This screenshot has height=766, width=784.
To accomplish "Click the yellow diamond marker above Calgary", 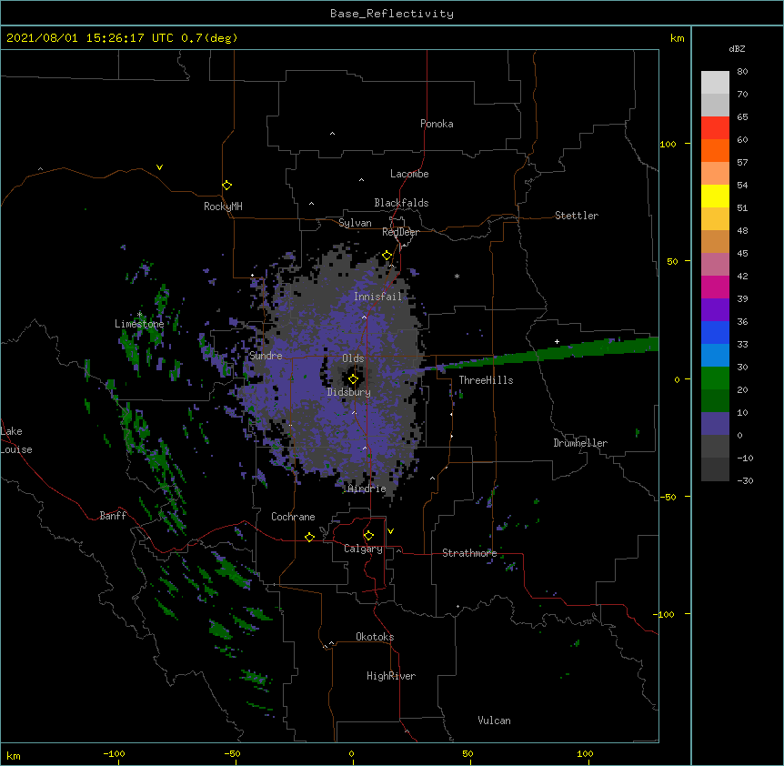I will pyautogui.click(x=368, y=536).
